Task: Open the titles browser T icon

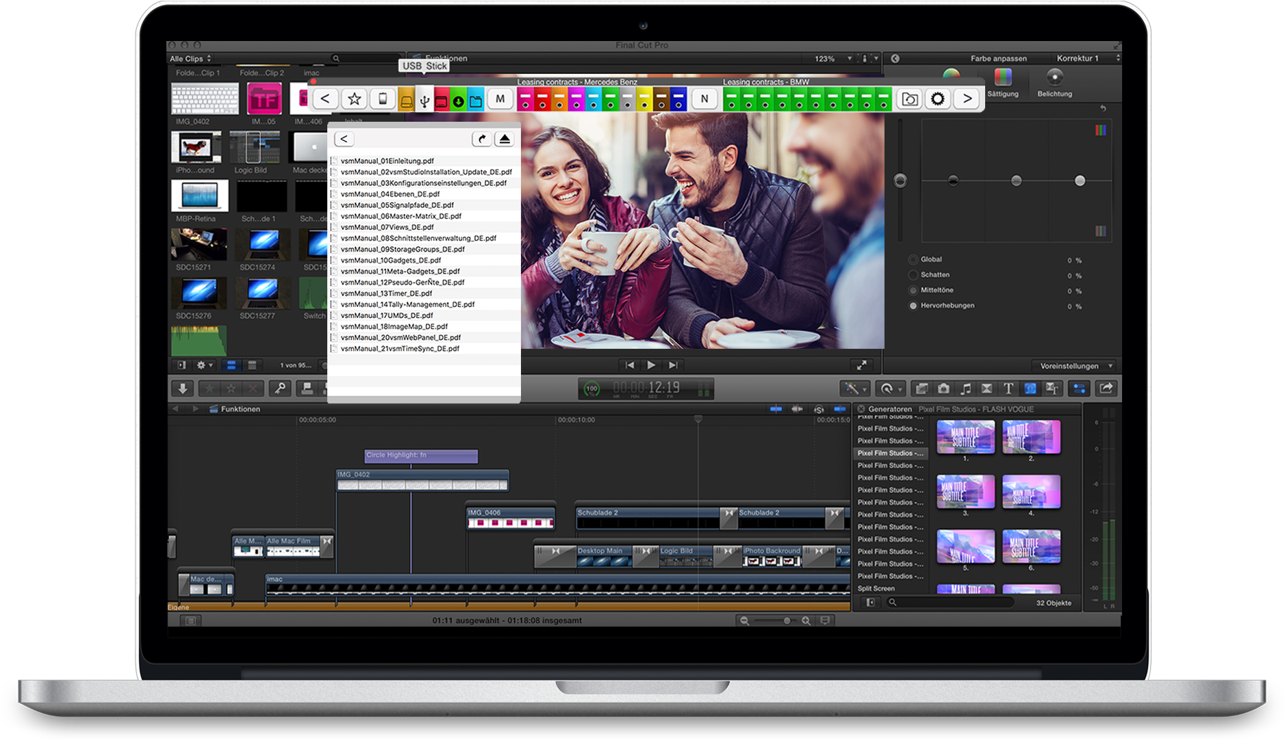Action: 1008,388
